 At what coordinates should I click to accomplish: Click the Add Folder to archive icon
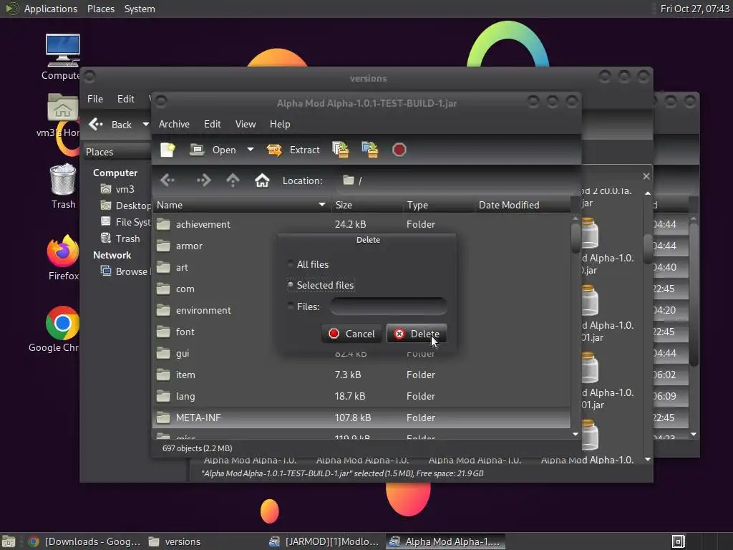[370, 150]
